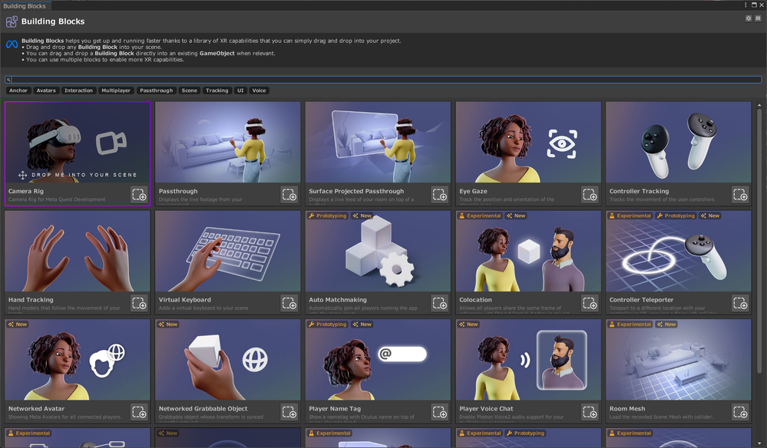Click the New tag on Networked Grabbable Object
Screen dimensions: 767x448
pos(168,324)
